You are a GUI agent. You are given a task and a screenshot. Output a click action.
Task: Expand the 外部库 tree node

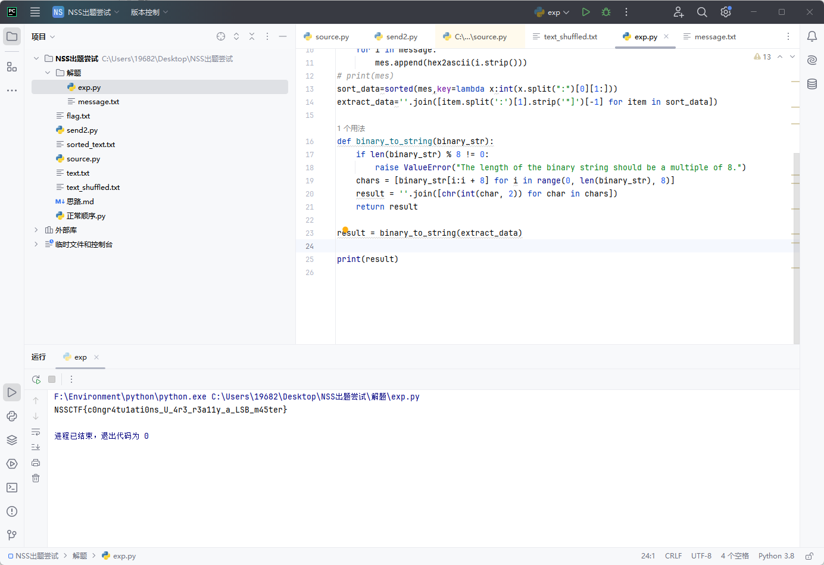click(x=36, y=230)
